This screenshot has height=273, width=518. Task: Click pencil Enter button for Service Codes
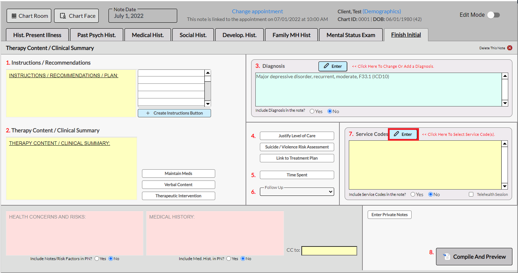pyautogui.click(x=403, y=134)
